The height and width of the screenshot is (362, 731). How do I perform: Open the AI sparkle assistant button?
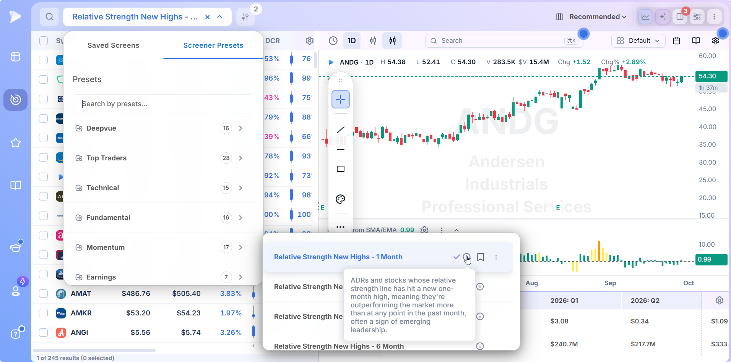(x=663, y=17)
